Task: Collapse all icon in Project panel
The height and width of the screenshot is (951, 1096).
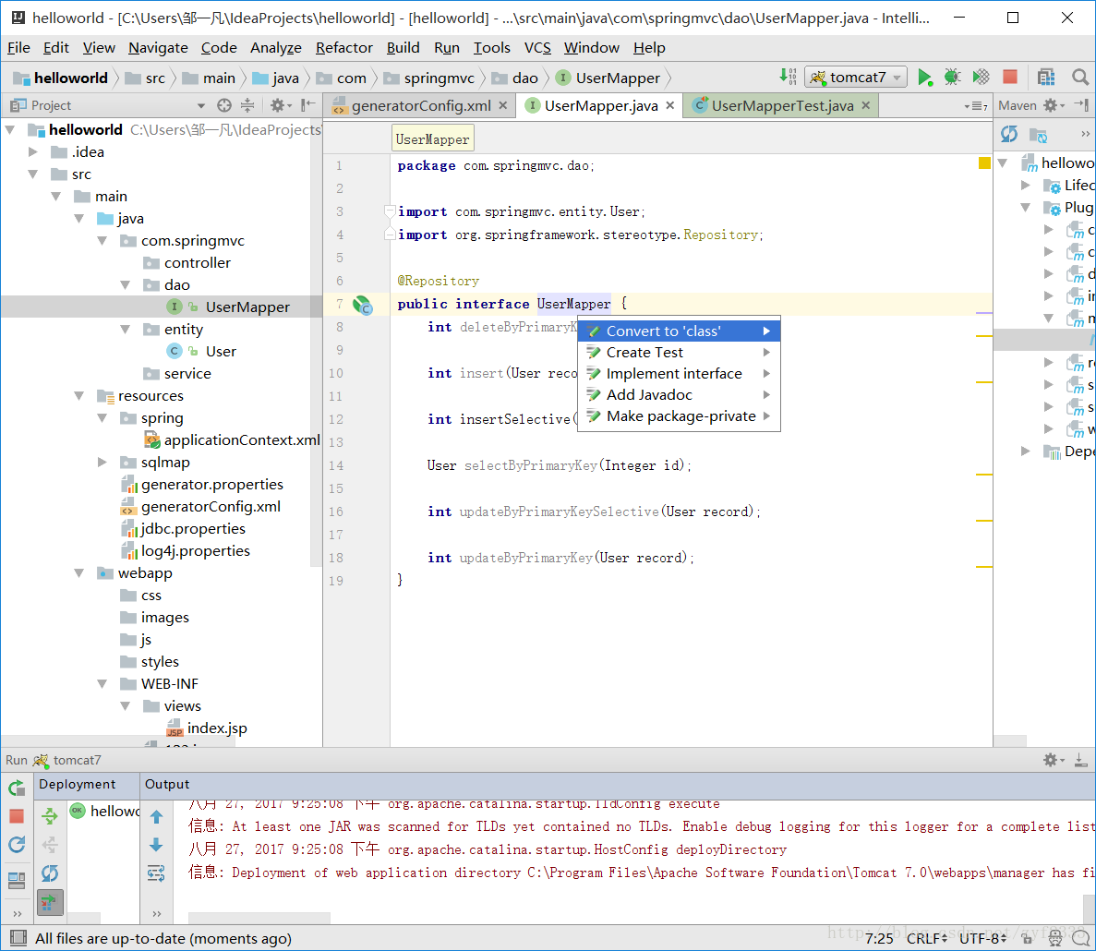Action: coord(247,105)
